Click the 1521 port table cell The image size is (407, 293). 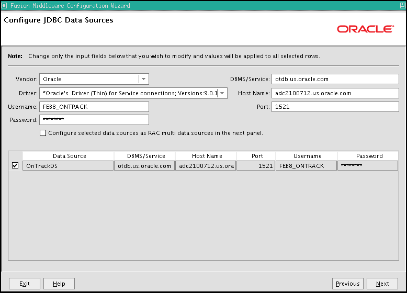256,166
